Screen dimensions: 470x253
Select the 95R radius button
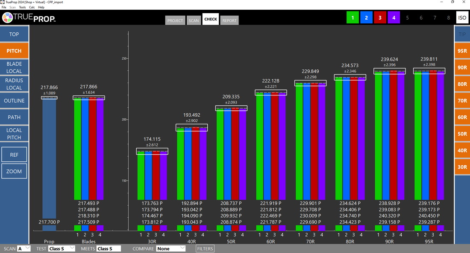(x=462, y=51)
